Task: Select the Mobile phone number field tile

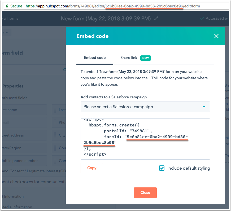Action: click(x=24, y=161)
